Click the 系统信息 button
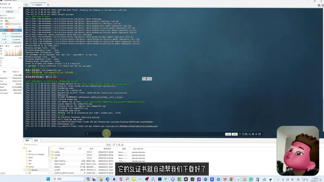 pyautogui.click(x=10, y=12)
